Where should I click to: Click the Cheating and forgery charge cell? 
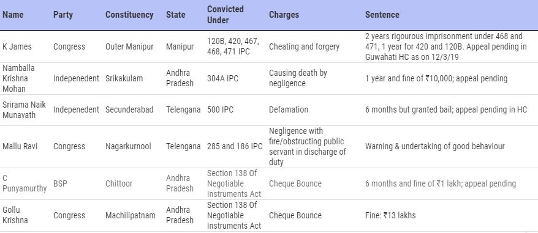(304, 46)
